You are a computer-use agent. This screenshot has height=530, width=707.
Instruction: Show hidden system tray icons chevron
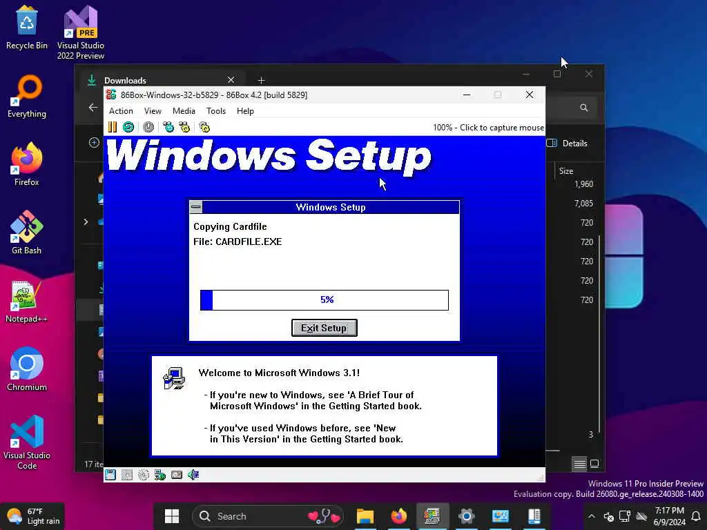(592, 516)
